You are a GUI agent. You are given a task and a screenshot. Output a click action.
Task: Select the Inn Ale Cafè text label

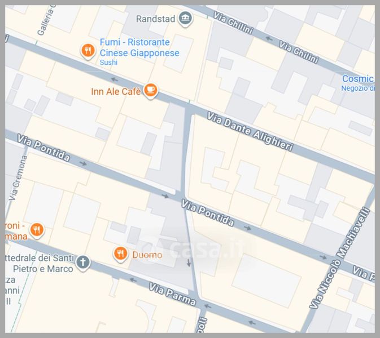(116, 91)
